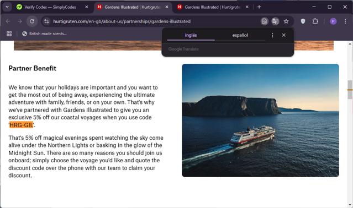This screenshot has height=208, width=353.
Task: Close the Verify Codes — SimplyCodes tab
Action: pos(86,7)
